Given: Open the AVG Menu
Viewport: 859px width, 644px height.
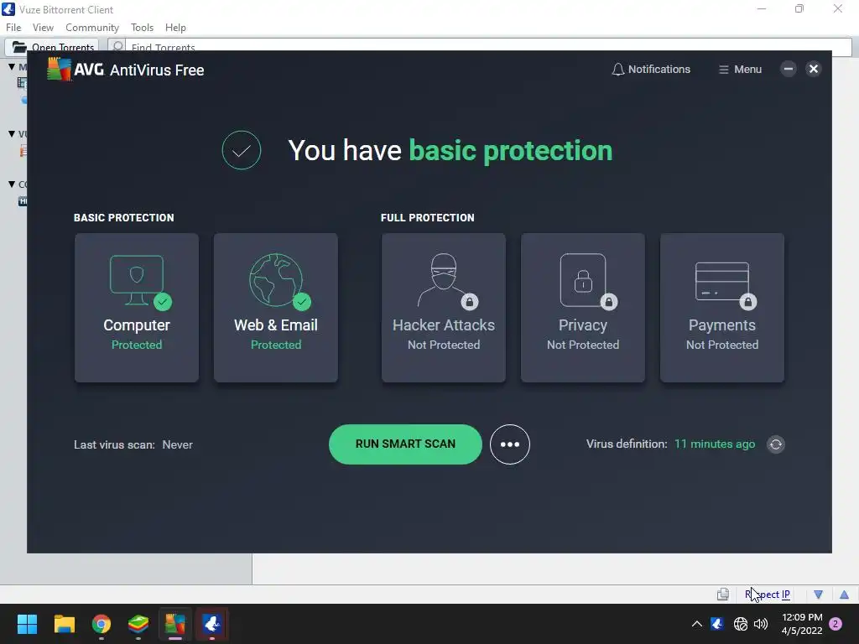Looking at the screenshot, I should pos(740,70).
